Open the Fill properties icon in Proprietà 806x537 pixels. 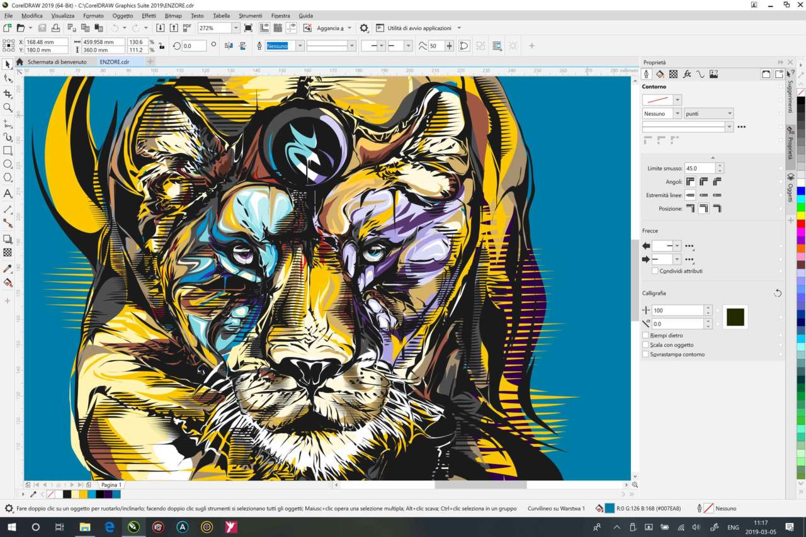pos(659,74)
